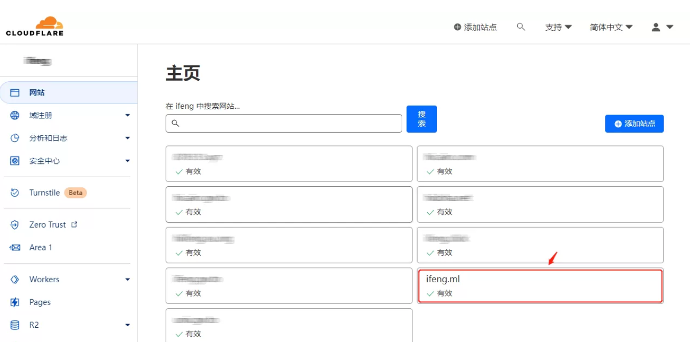The height and width of the screenshot is (342, 690).
Task: Open the 支持 dropdown menu
Action: [x=558, y=27]
